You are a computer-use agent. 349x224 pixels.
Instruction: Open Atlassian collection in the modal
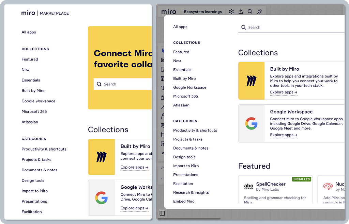[181, 105]
